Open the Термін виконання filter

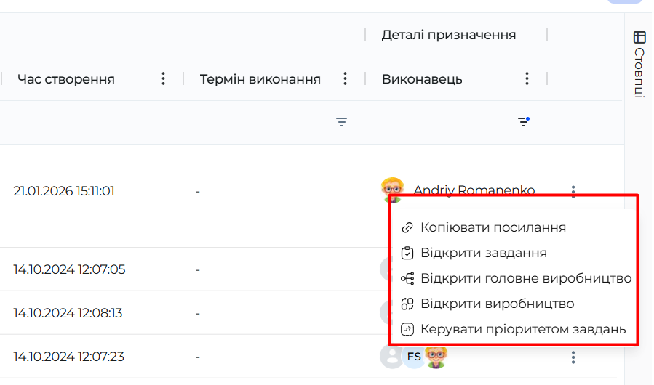(x=341, y=122)
